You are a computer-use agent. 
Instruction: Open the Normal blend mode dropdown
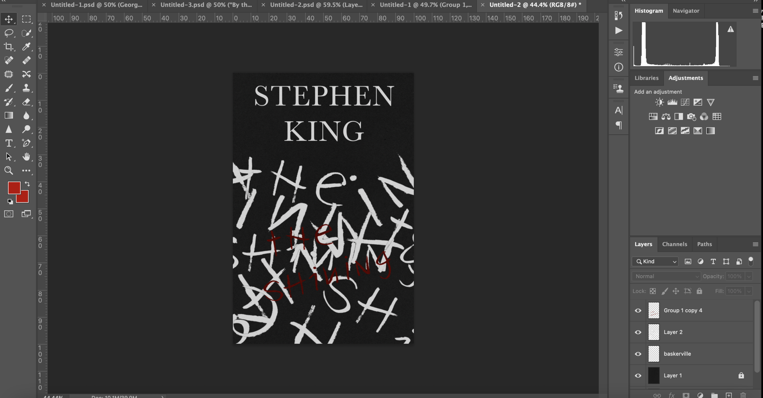[666, 276]
